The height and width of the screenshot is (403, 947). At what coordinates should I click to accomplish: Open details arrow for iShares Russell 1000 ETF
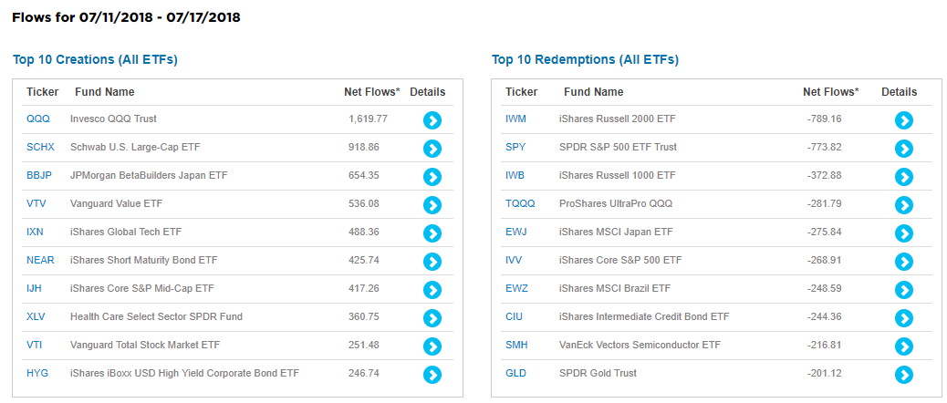tap(903, 177)
